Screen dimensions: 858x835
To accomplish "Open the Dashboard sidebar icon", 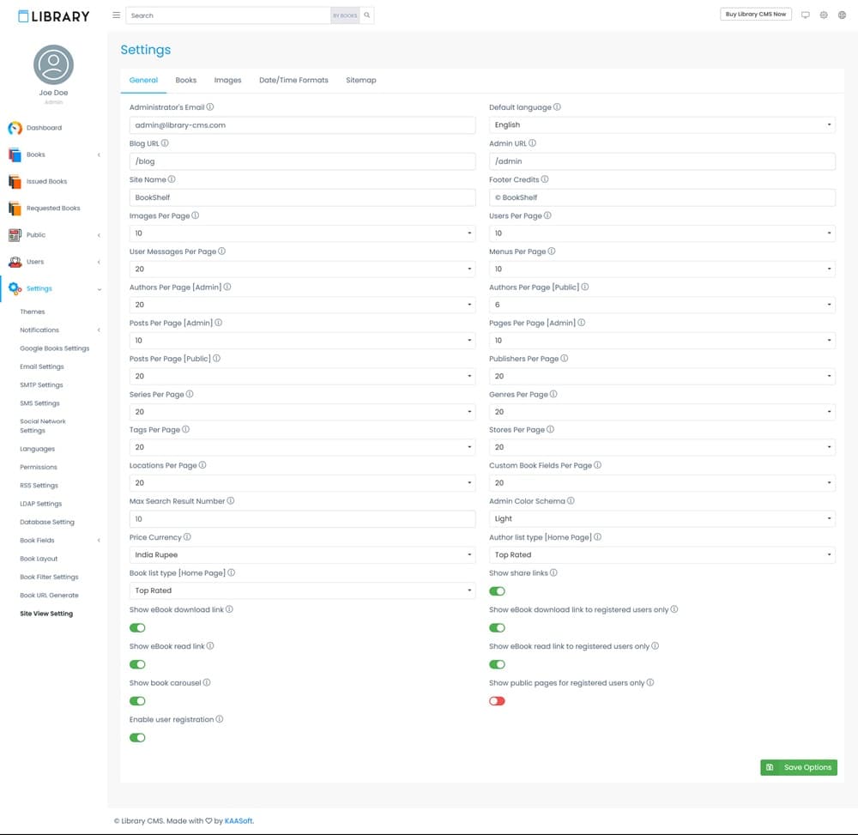I will [15, 128].
